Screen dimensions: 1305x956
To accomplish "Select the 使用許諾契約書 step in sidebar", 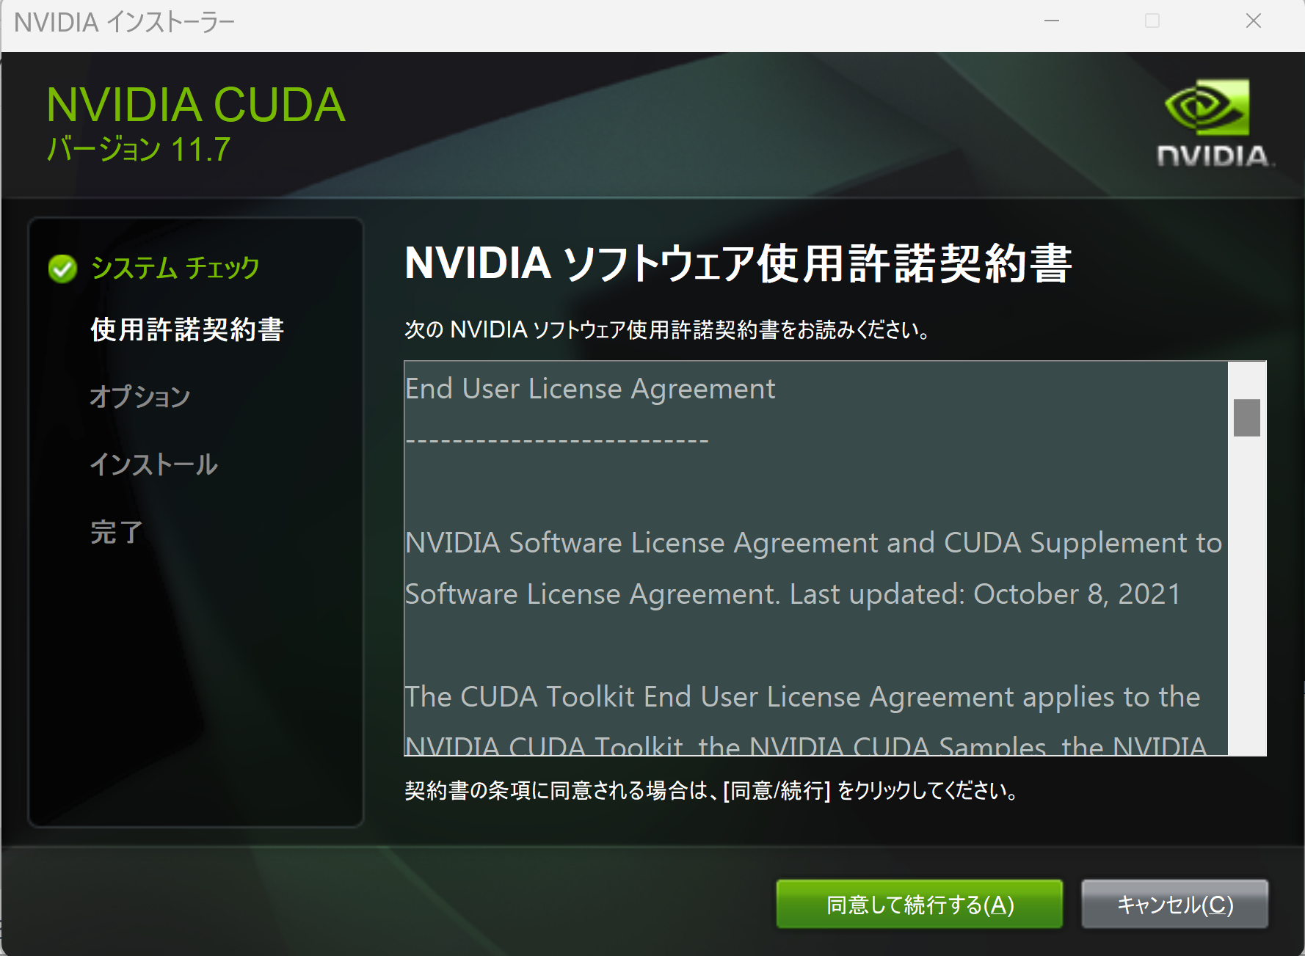I will coord(187,329).
